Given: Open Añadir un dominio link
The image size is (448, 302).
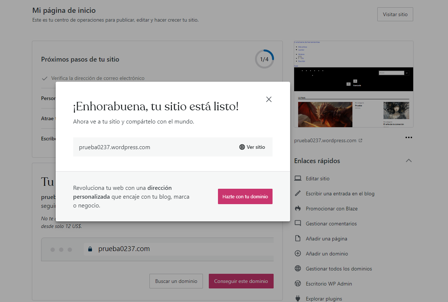Looking at the screenshot, I should coord(327,254).
